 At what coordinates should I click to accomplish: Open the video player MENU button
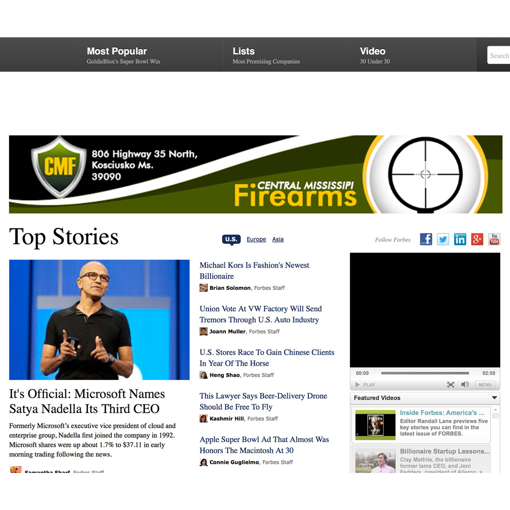pyautogui.click(x=485, y=385)
